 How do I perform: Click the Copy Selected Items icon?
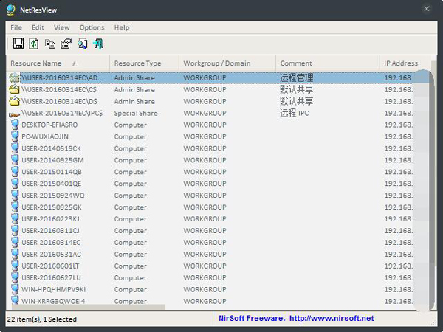click(50, 44)
